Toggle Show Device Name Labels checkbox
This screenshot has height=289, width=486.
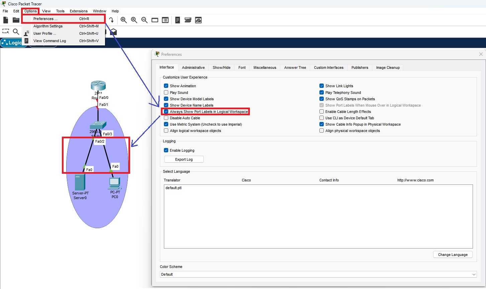click(166, 105)
